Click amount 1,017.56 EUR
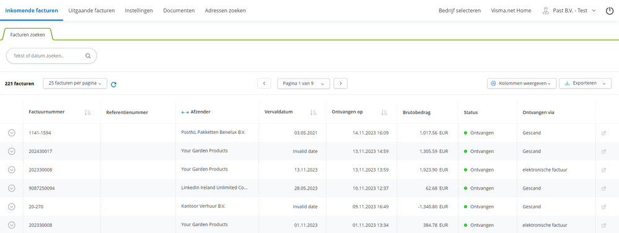619x233 pixels. [x=433, y=133]
